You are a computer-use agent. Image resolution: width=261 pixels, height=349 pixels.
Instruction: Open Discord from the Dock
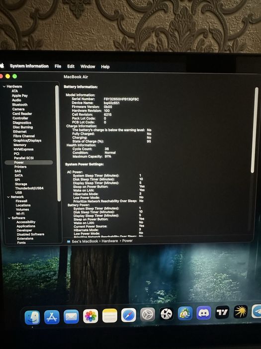(204, 313)
